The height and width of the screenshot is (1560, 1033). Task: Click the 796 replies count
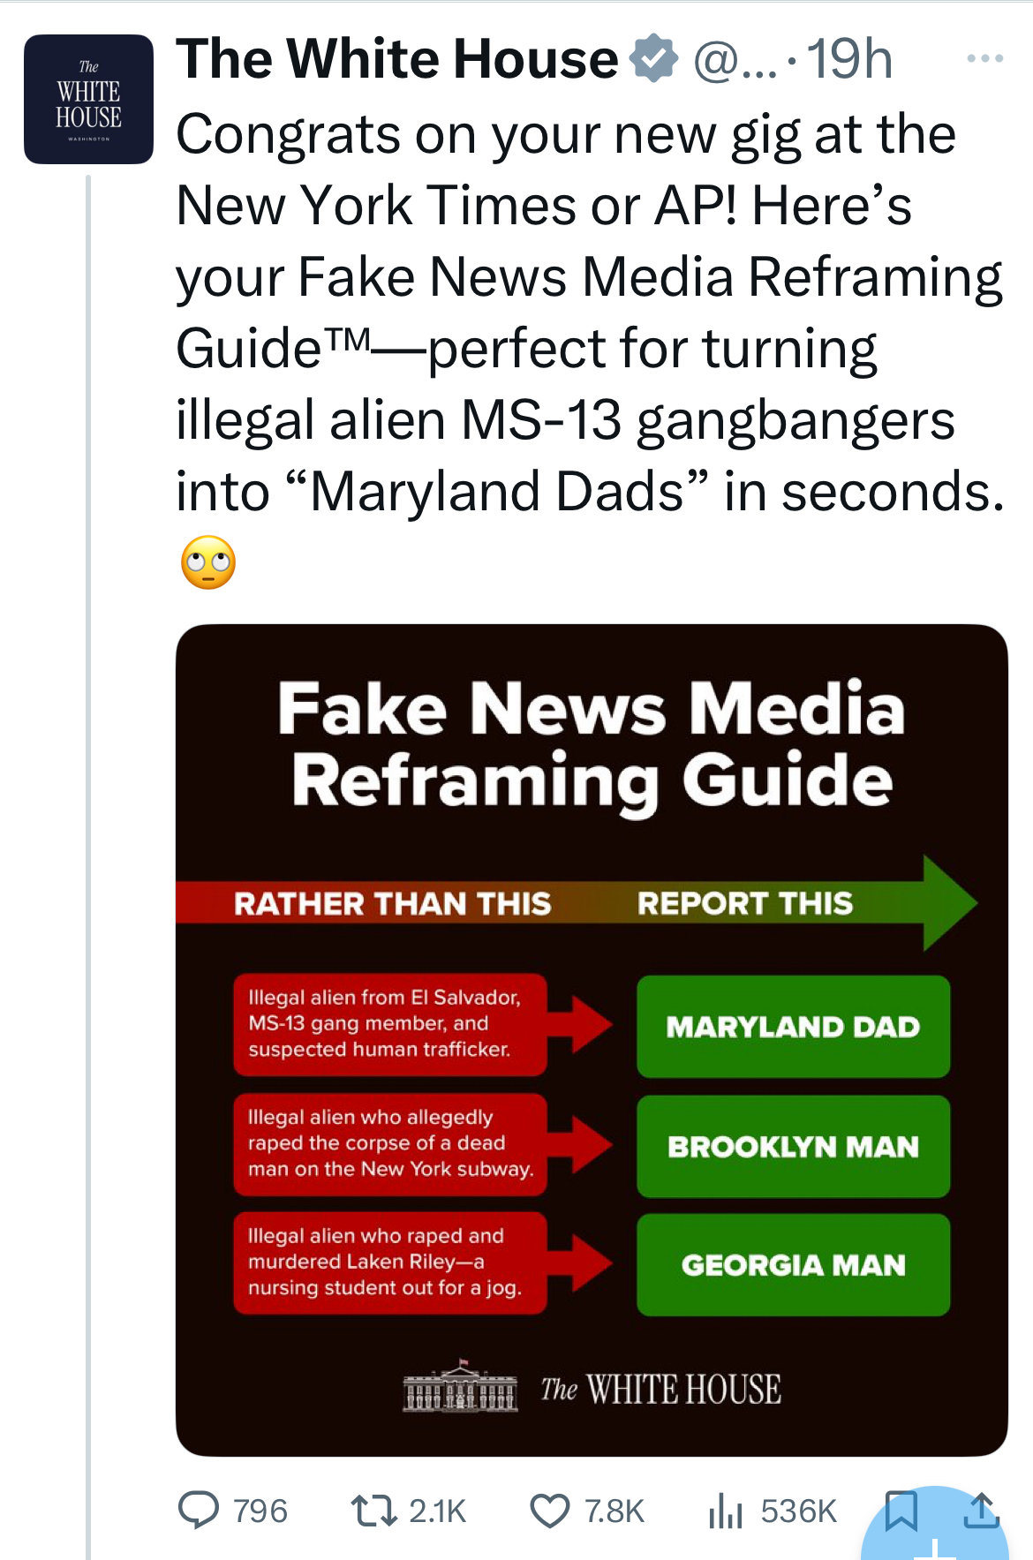(257, 1511)
